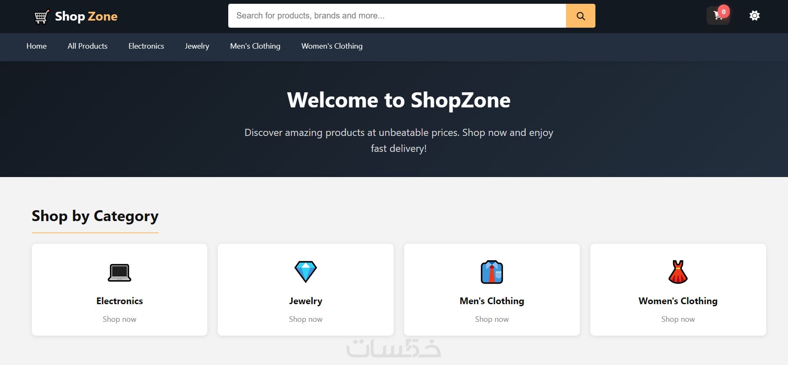Go to Electronics in the nav bar
This screenshot has height=365, width=788.
[146, 46]
